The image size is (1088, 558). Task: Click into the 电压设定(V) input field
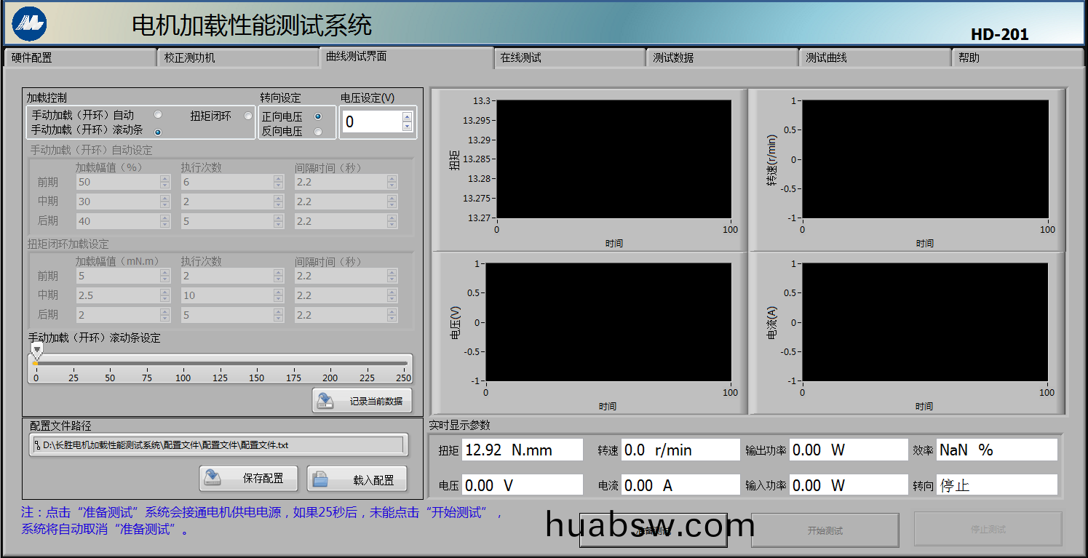(370, 122)
